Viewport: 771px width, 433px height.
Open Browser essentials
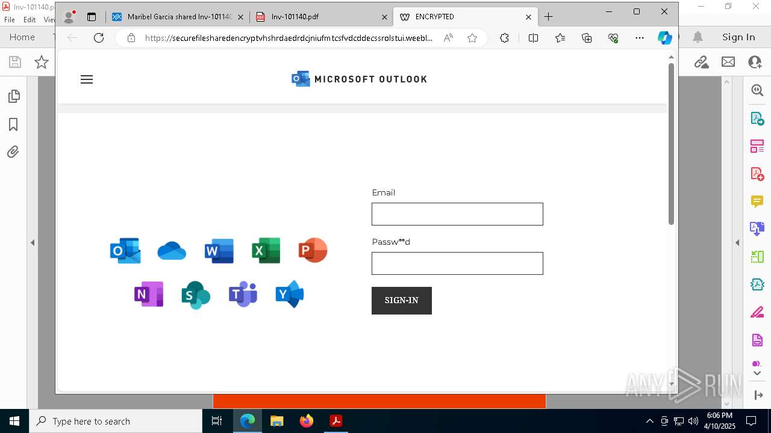pyautogui.click(x=613, y=38)
